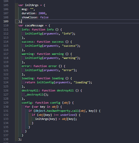Click the 'warning:' property key
Image resolution: width=139 pixels, height=143 pixels.
28,54
